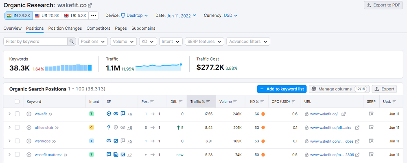The width and height of the screenshot is (407, 163).
Task: Select the UK 5.3K database
Action: point(75,15)
